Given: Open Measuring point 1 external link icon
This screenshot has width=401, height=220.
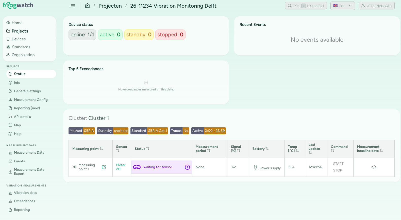Looking at the screenshot, I should [x=104, y=167].
